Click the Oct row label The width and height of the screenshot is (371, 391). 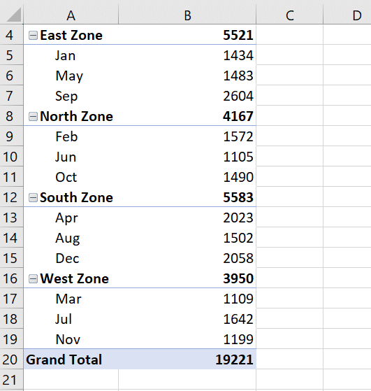(66, 177)
